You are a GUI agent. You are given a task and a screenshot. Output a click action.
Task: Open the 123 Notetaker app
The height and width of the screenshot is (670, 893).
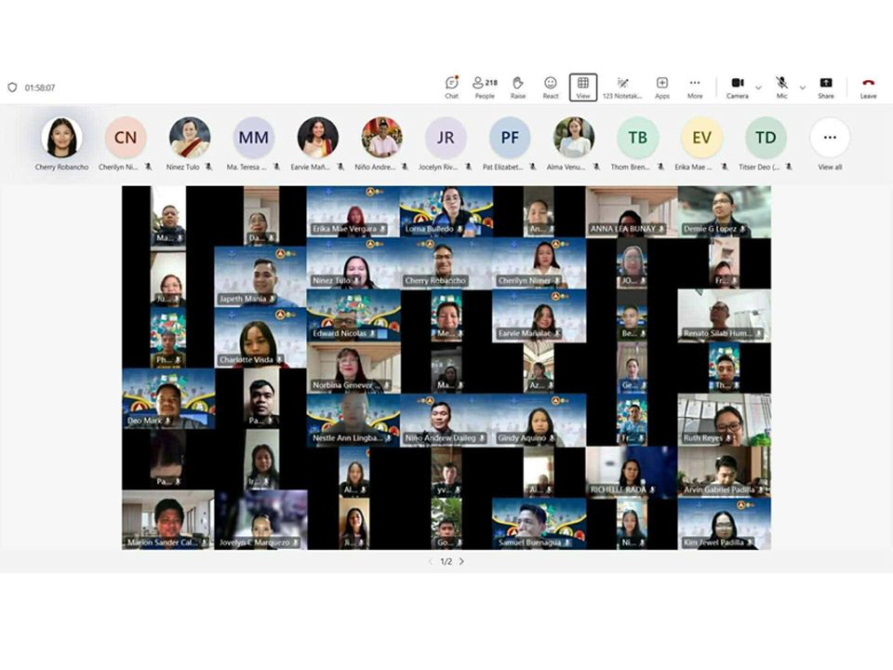[622, 87]
